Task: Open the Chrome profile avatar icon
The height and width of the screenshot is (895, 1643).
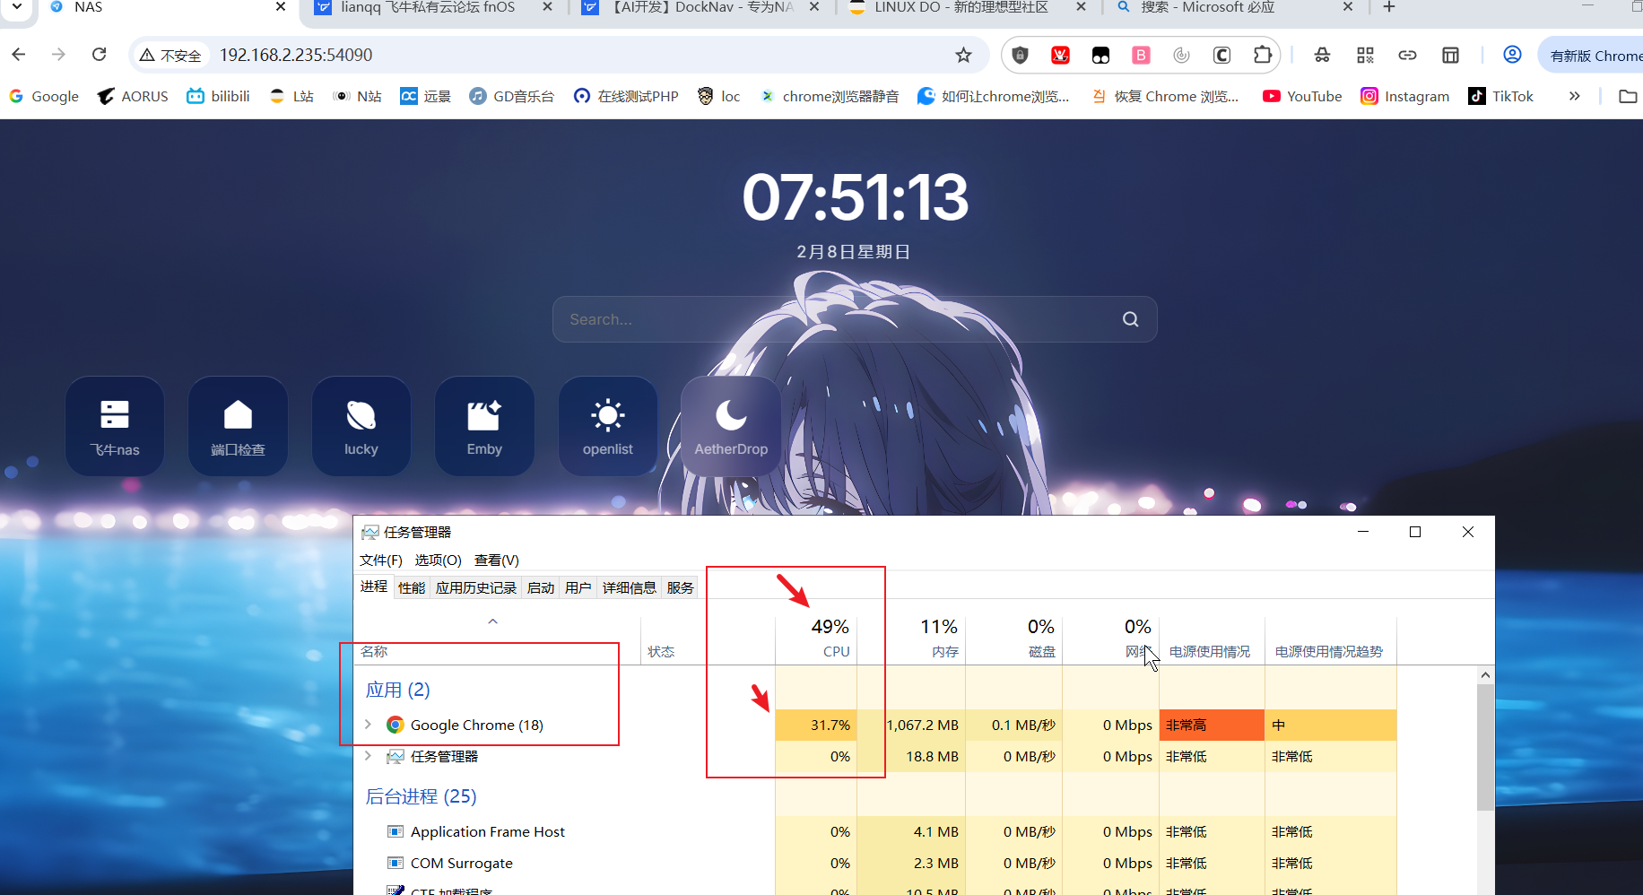Action: click(x=1512, y=55)
